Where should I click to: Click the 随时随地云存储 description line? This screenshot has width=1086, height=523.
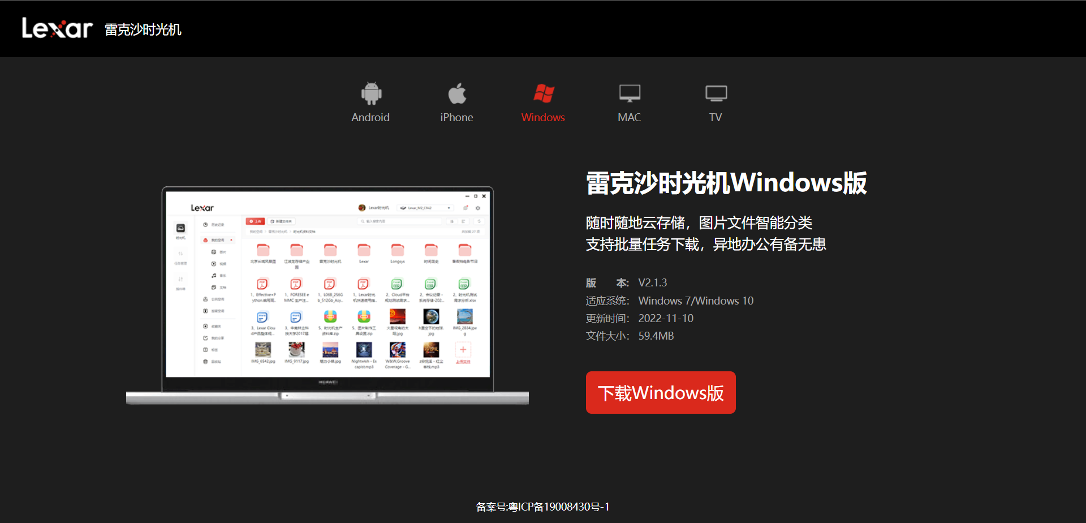(x=699, y=222)
